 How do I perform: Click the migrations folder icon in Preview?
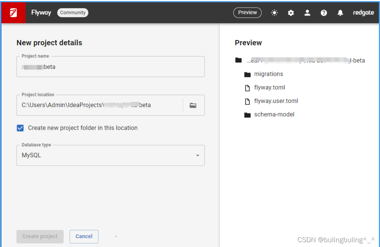247,74
